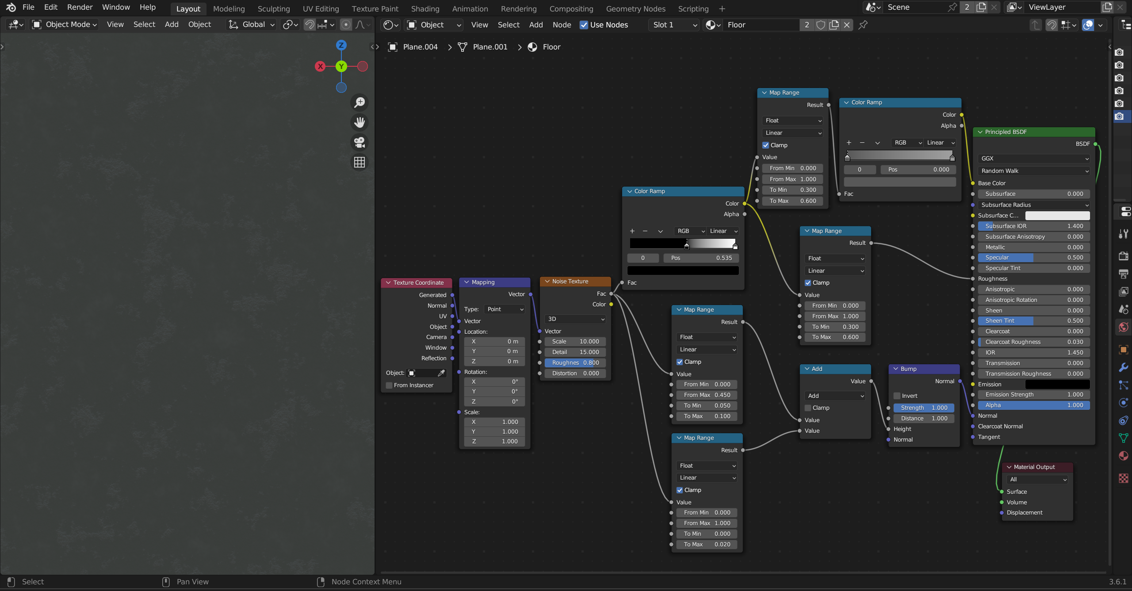Toggle the Use Nodes checkbox

coord(584,25)
